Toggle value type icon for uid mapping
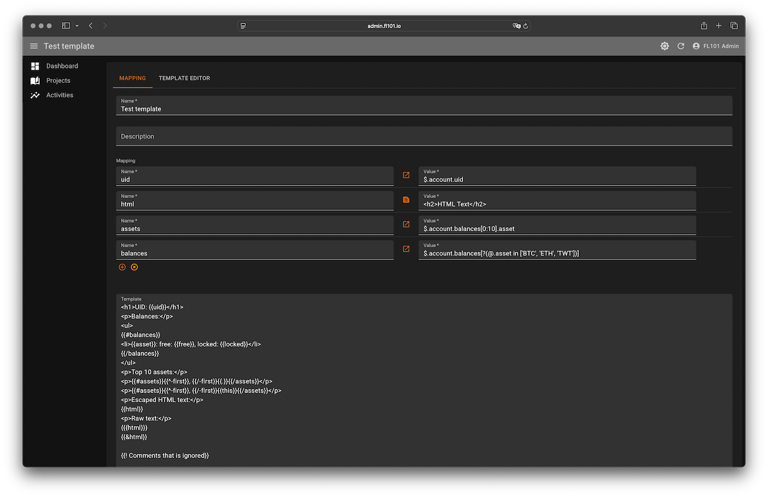 pyautogui.click(x=406, y=175)
